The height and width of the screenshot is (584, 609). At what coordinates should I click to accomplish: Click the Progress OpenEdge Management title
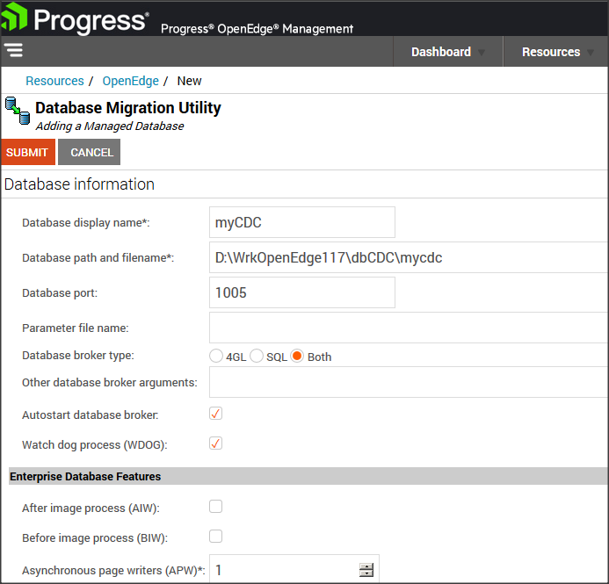[257, 28]
